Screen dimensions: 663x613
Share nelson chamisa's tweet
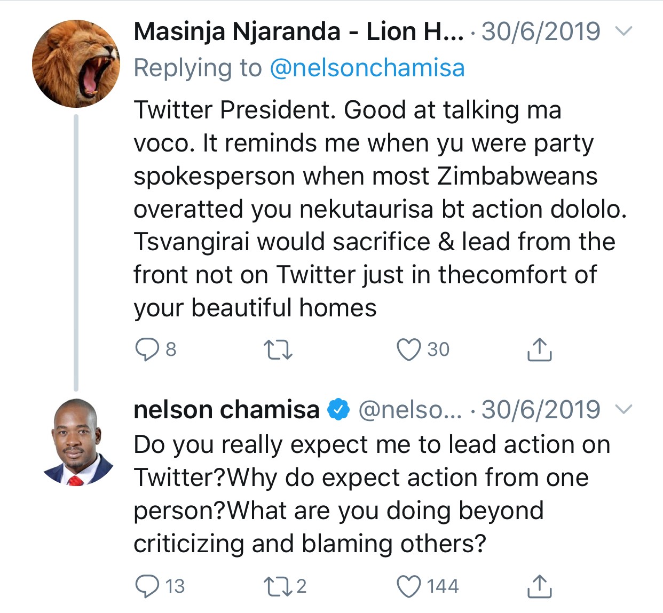point(539,586)
